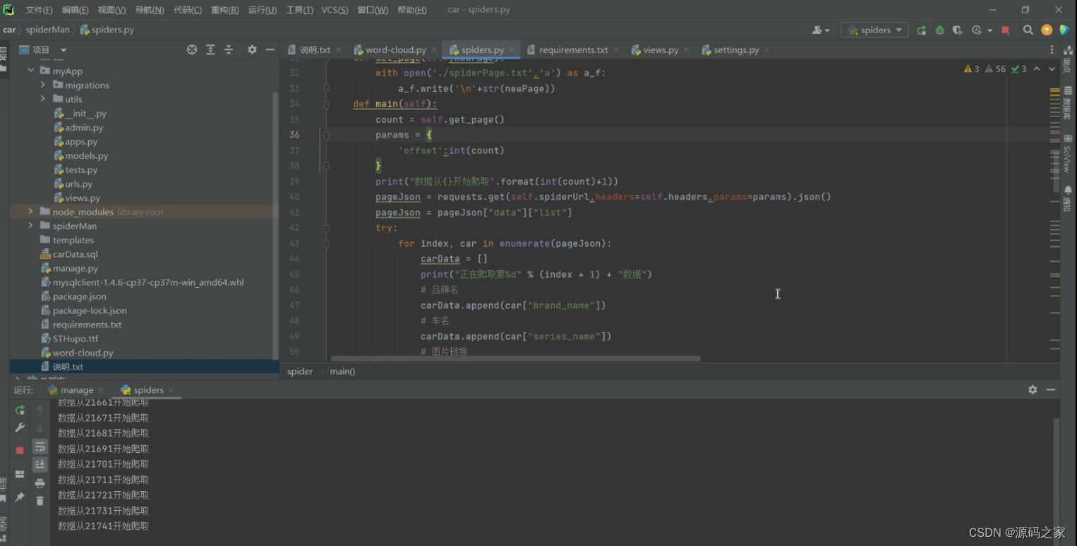Click the orange update icon in toolbar
The width and height of the screenshot is (1077, 546).
tap(1047, 30)
